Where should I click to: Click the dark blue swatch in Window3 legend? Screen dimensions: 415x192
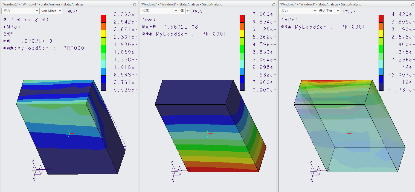point(381,87)
